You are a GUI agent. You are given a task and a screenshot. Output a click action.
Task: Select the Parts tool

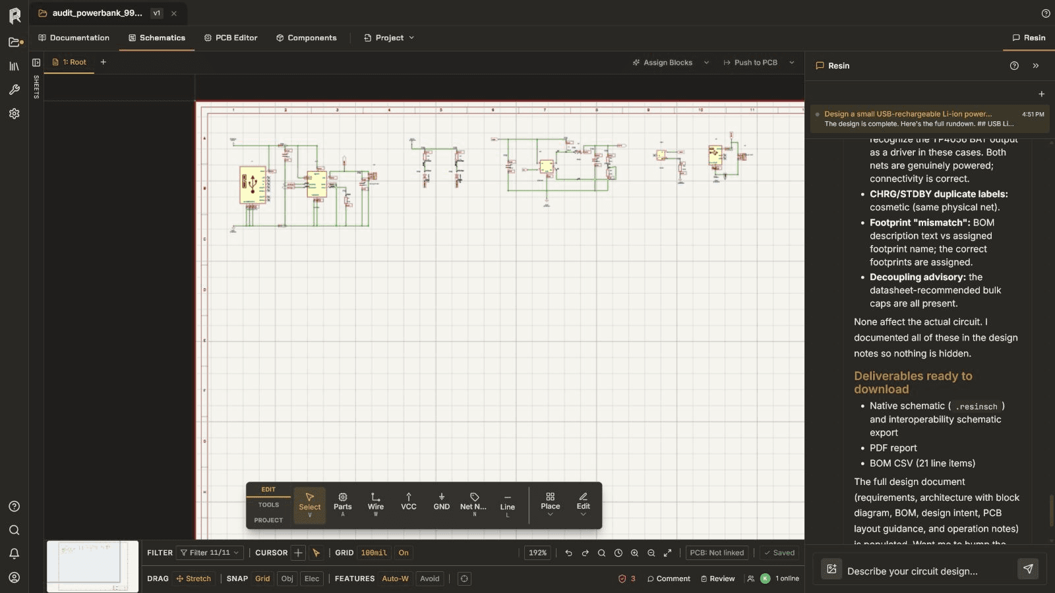coord(343,505)
